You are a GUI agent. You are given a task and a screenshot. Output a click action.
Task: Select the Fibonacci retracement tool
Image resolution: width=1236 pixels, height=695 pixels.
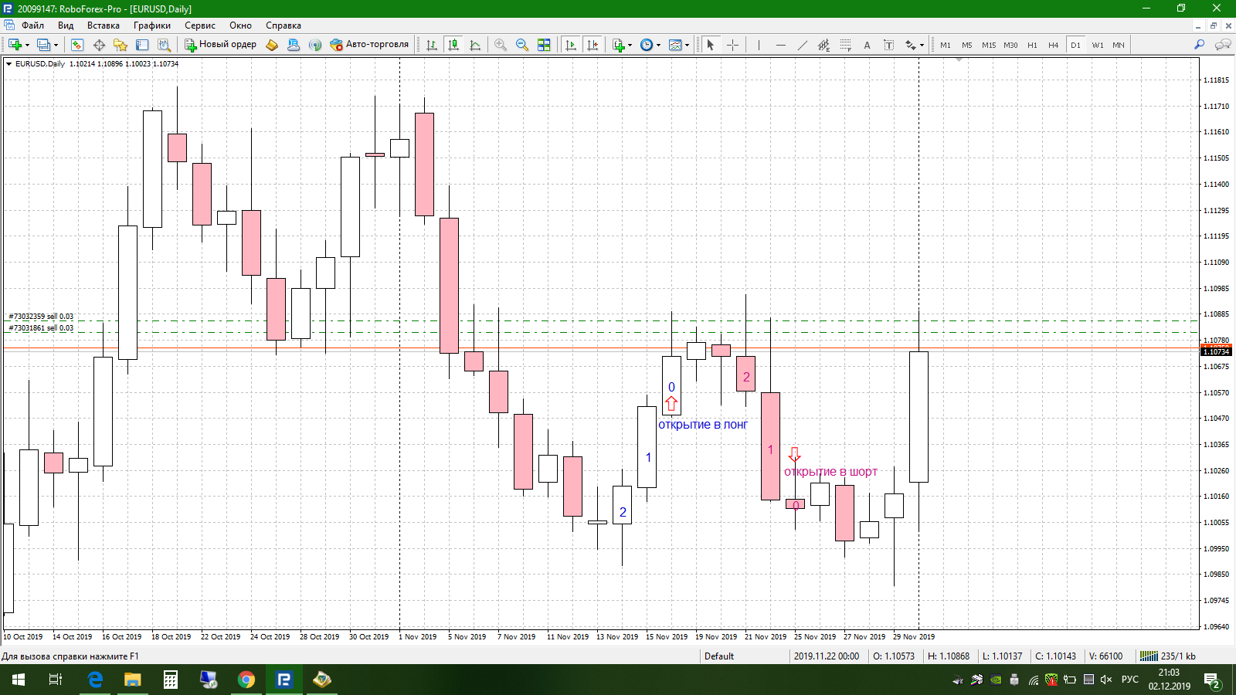click(846, 45)
